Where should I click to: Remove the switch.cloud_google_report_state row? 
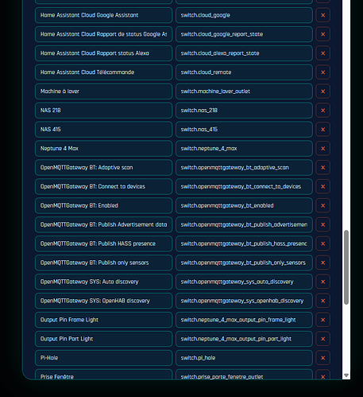pyautogui.click(x=322, y=34)
